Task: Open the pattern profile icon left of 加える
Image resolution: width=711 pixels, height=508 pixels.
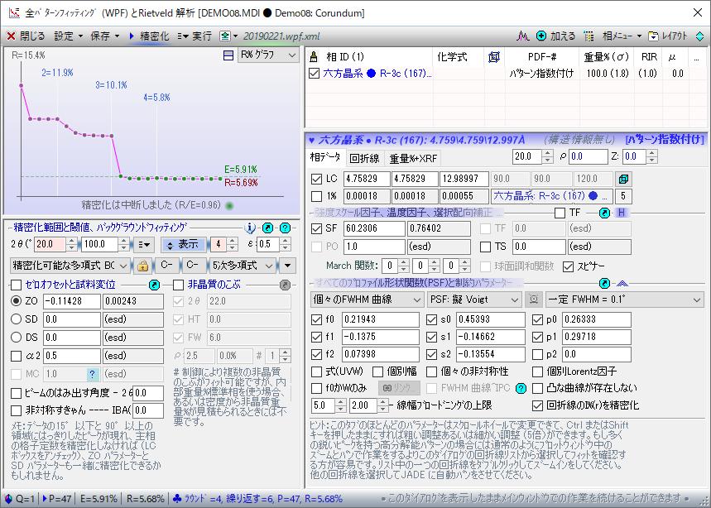Action: [x=523, y=36]
